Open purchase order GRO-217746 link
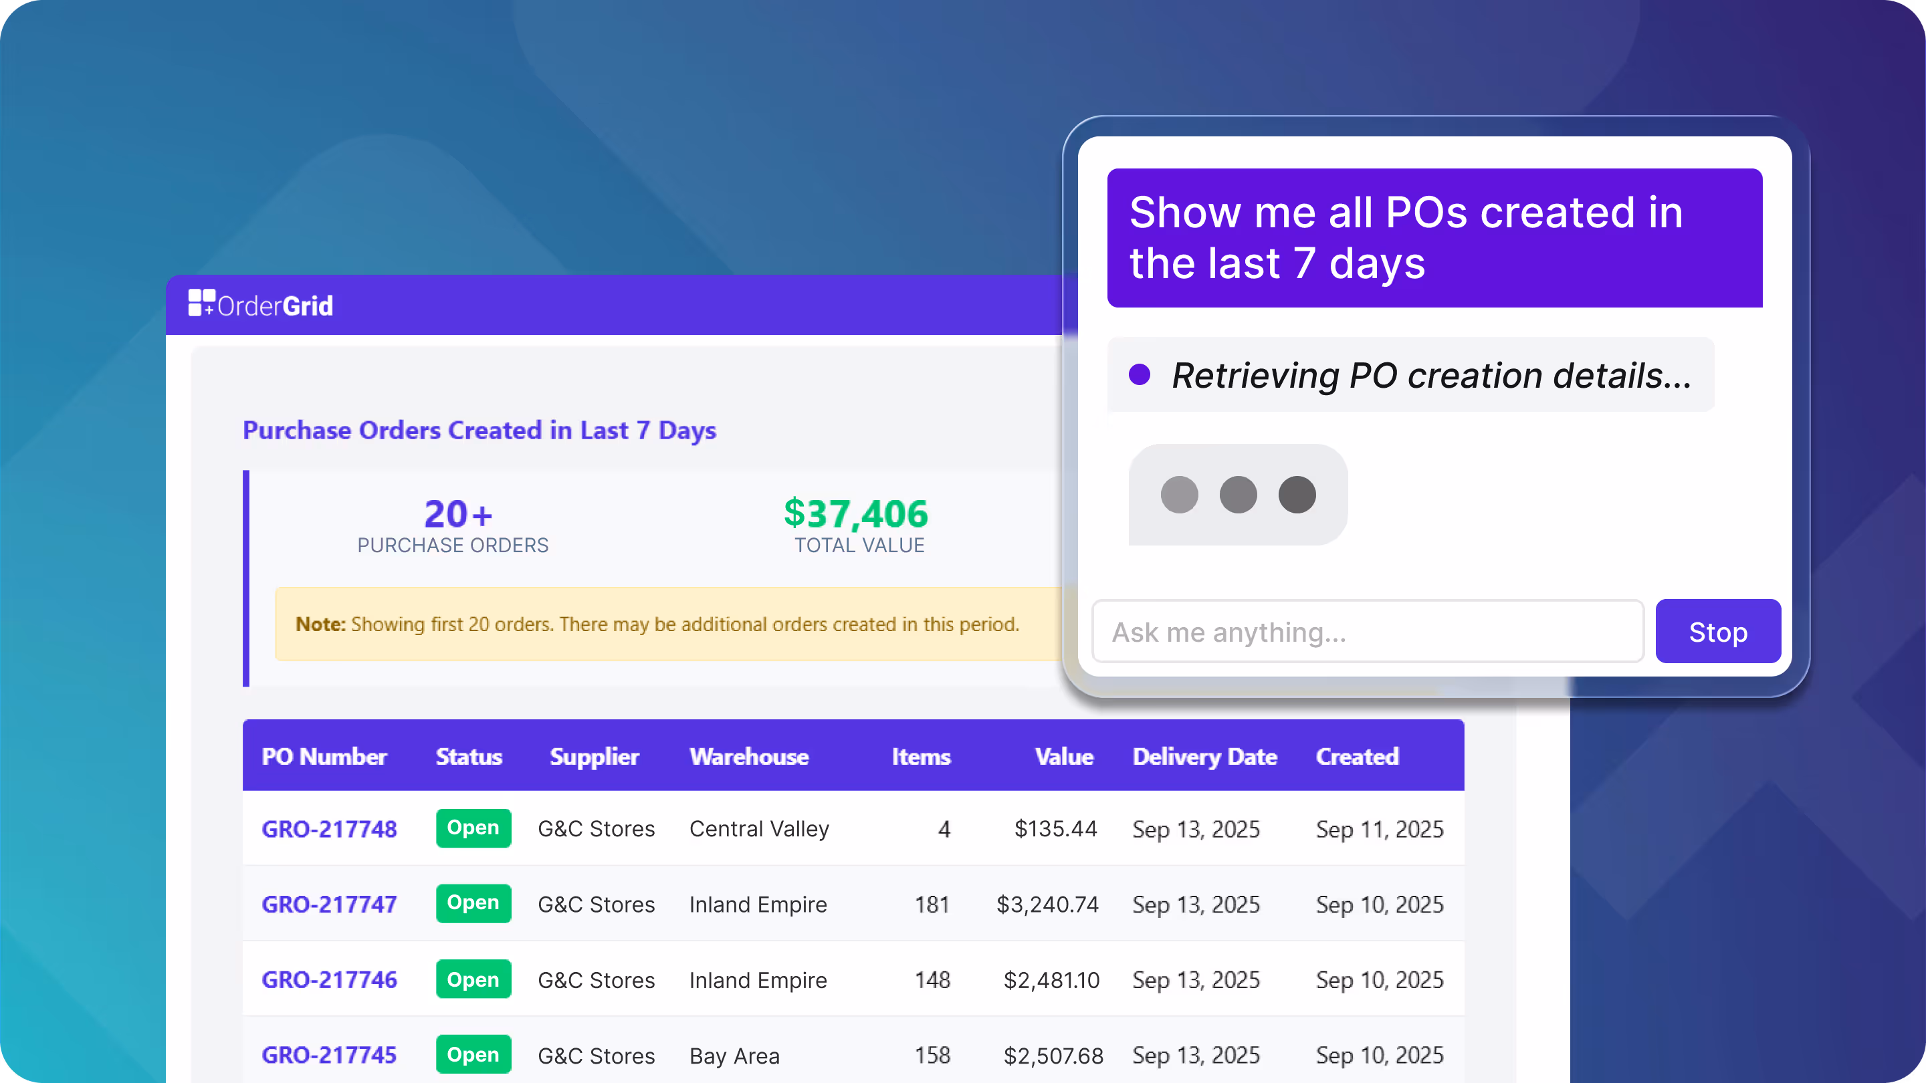Viewport: 1926px width, 1083px height. point(329,980)
